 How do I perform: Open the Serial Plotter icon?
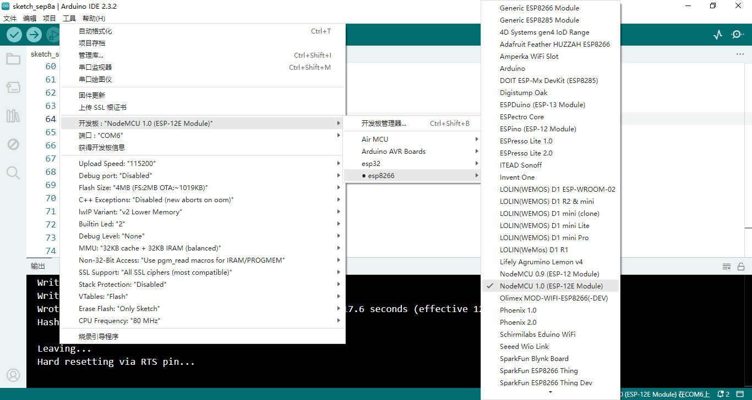(x=717, y=35)
